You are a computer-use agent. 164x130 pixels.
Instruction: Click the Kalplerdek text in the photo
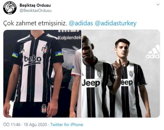69,38
